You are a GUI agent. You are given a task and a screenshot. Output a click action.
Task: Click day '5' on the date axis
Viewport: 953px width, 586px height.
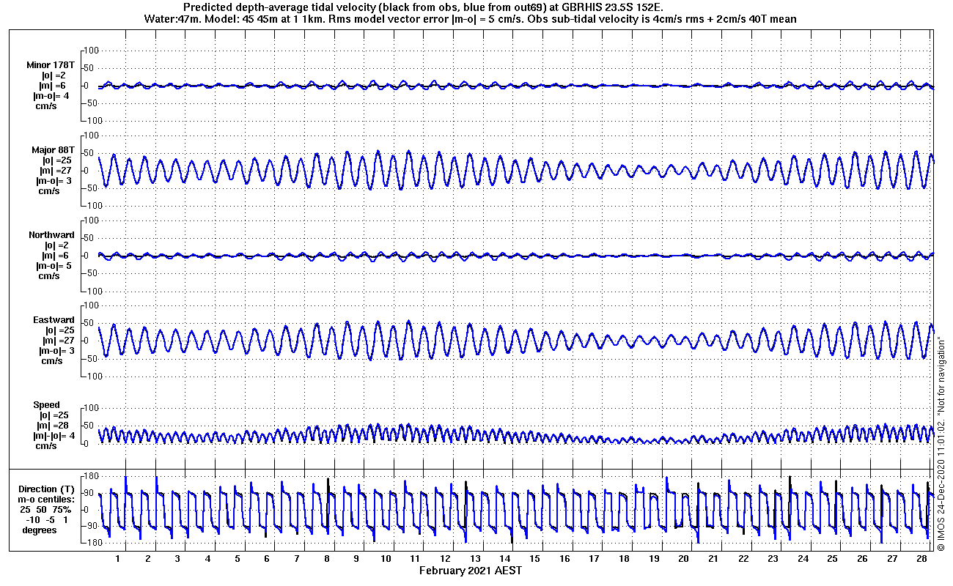[237, 559]
